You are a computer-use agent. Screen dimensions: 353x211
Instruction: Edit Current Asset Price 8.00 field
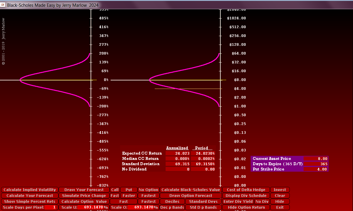click(316, 159)
